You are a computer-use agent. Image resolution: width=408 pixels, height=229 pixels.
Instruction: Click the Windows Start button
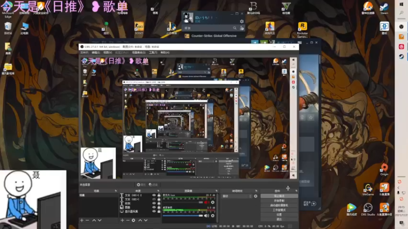401,4
